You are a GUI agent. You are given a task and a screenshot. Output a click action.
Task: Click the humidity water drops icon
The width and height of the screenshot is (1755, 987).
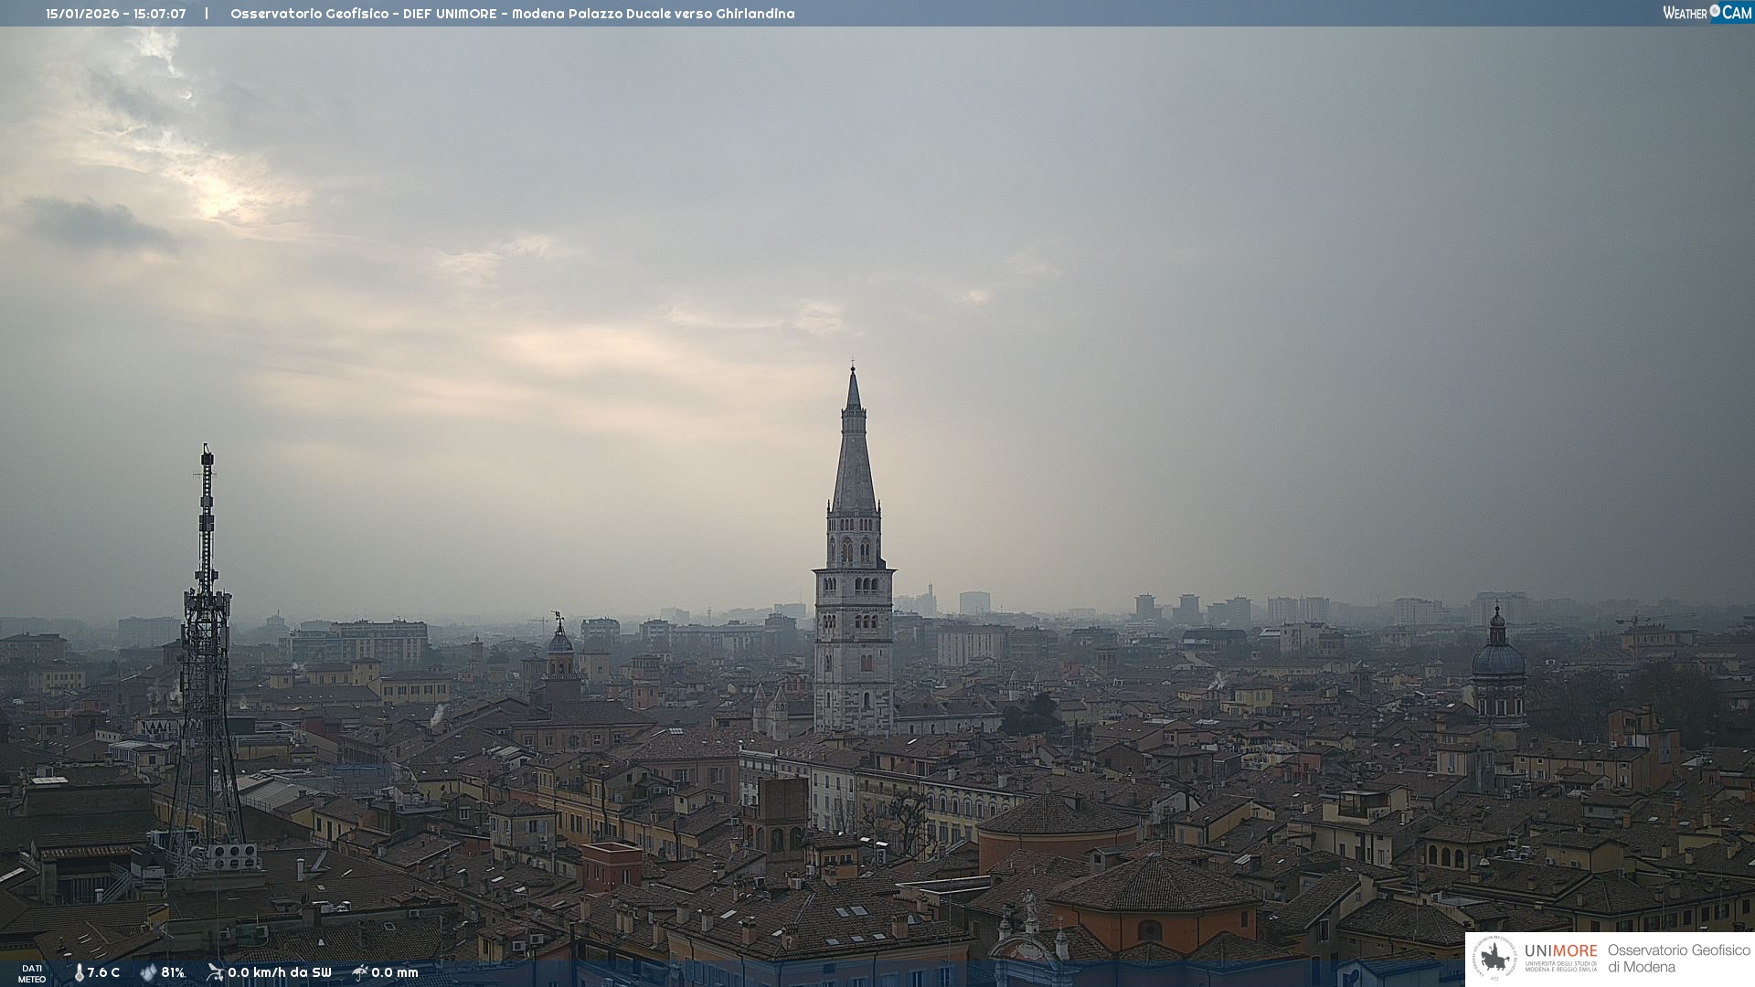[x=148, y=972]
